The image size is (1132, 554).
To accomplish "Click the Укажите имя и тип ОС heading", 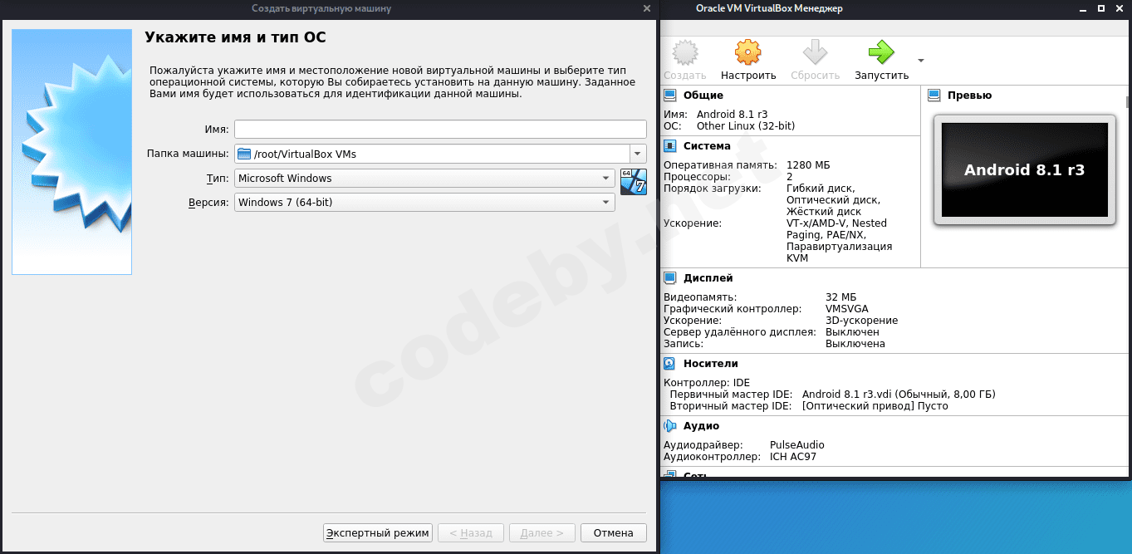I will tap(235, 37).
